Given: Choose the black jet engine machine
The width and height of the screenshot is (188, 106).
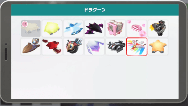Looking at the screenshot, I should pos(158,28).
